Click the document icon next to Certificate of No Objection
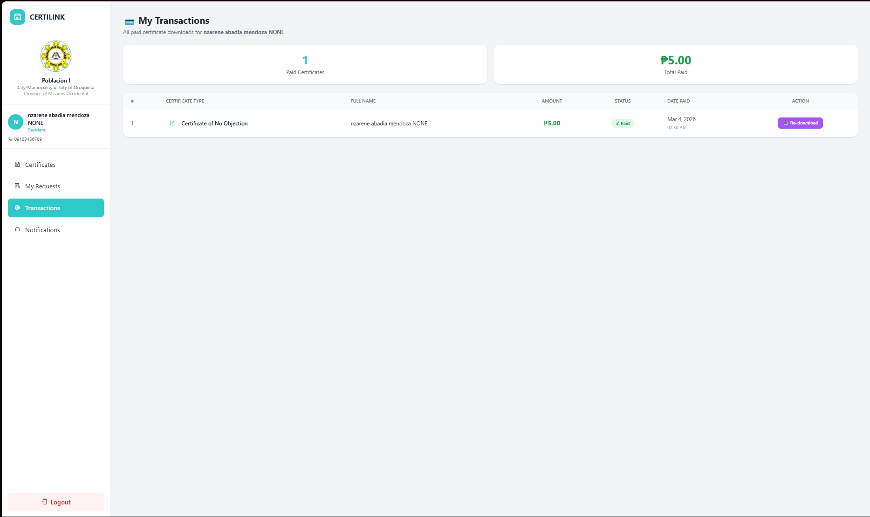Viewport: 870px width, 517px height. point(172,123)
